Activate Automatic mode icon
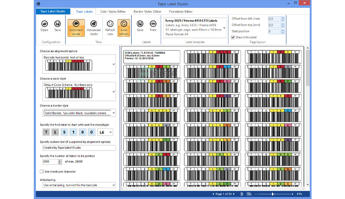 coord(76,28)
